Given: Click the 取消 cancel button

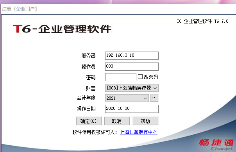Looking at the screenshot, I should pyautogui.click(x=117, y=121).
